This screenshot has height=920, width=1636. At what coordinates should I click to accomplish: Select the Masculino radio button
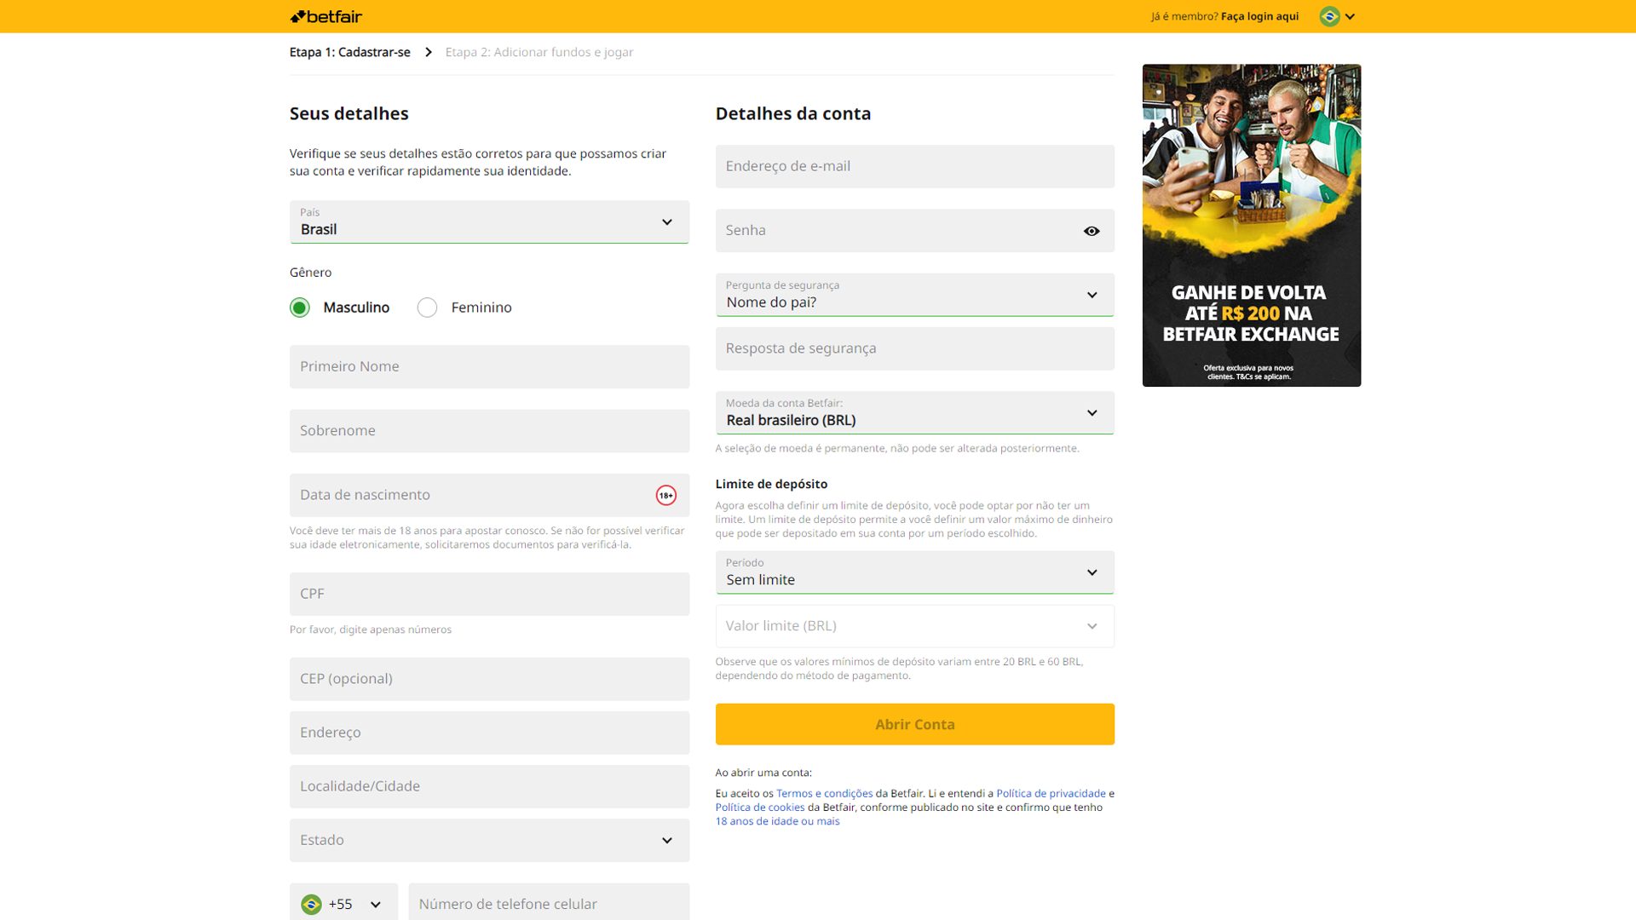click(299, 308)
